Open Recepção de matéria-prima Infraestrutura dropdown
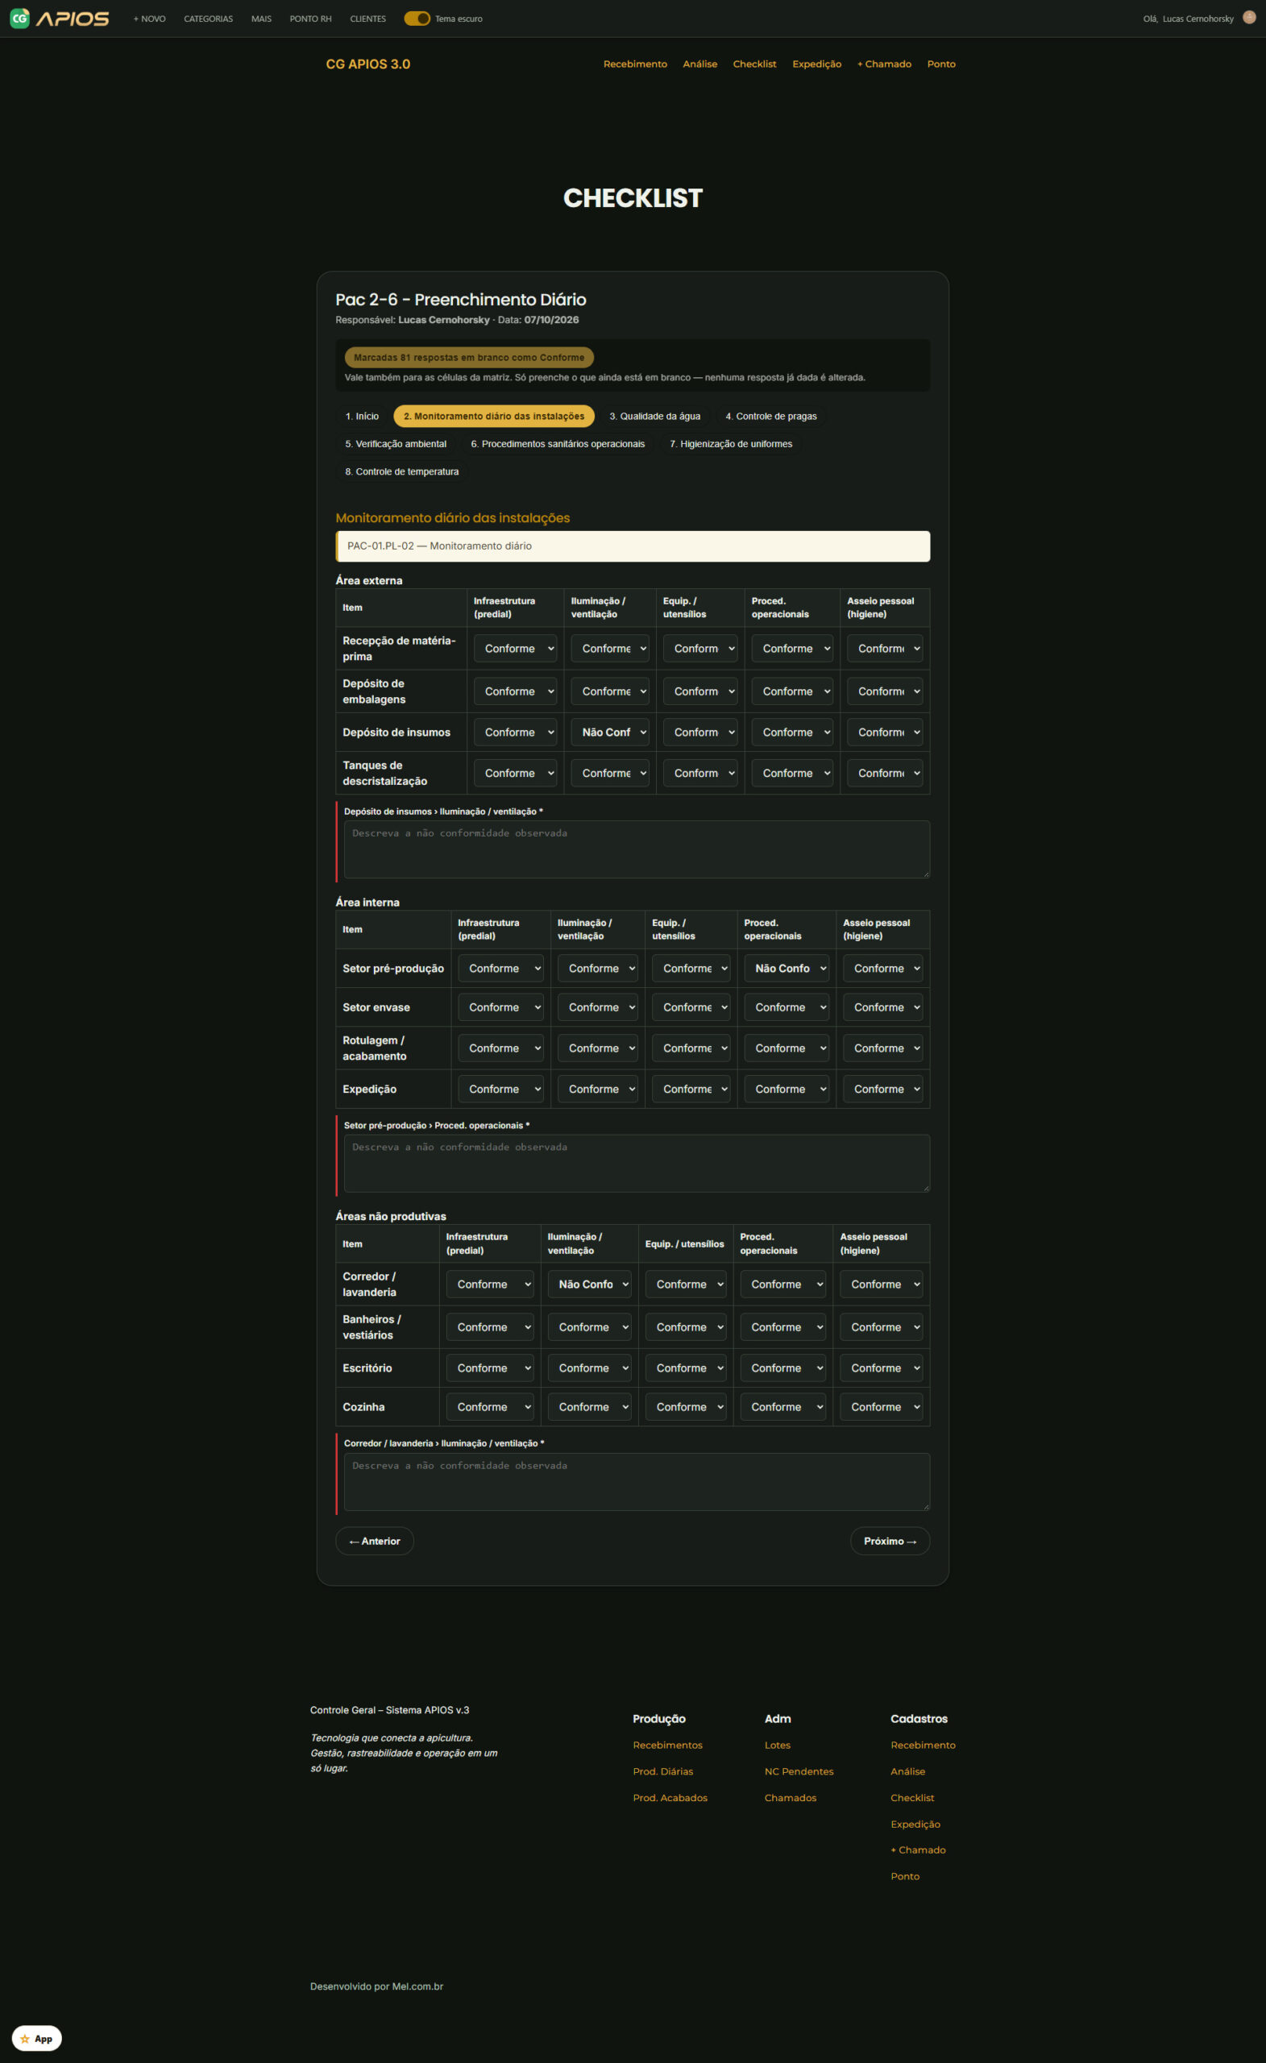This screenshot has width=1266, height=2063. tap(515, 648)
